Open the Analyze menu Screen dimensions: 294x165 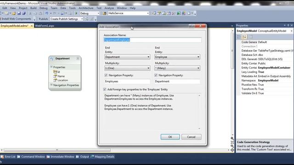(109, 8)
